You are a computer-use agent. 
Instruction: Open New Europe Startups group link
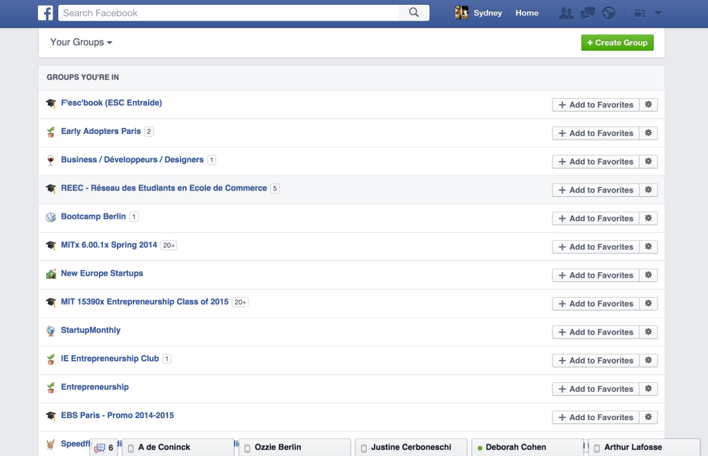pyautogui.click(x=102, y=274)
